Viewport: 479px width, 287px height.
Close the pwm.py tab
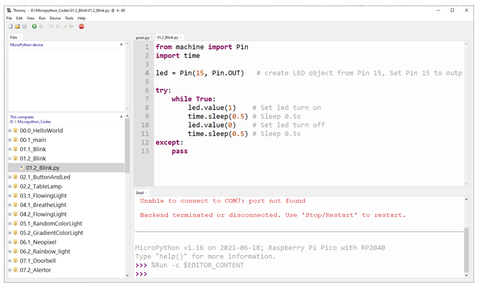click(152, 38)
